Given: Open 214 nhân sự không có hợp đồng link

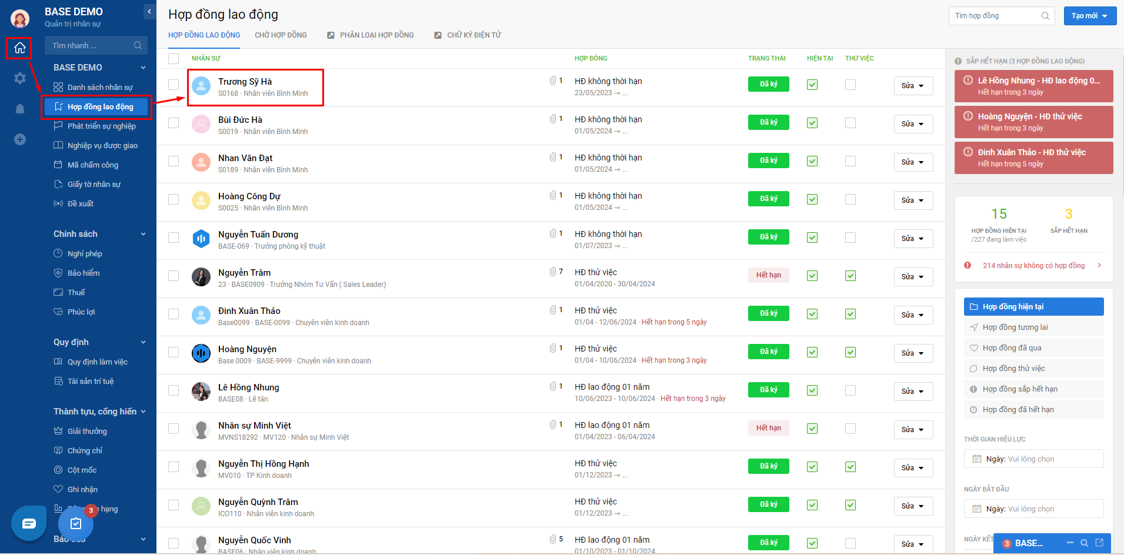Looking at the screenshot, I should [x=1033, y=266].
